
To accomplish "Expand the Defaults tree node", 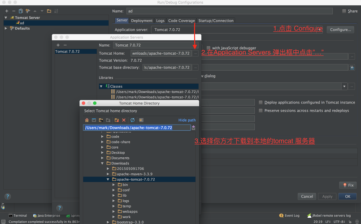I will coord(6,28).
